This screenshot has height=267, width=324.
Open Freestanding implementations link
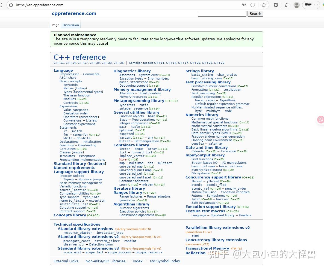click(82, 160)
